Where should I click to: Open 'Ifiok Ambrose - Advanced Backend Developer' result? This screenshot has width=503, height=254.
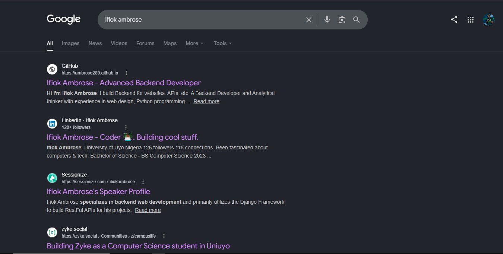[124, 83]
